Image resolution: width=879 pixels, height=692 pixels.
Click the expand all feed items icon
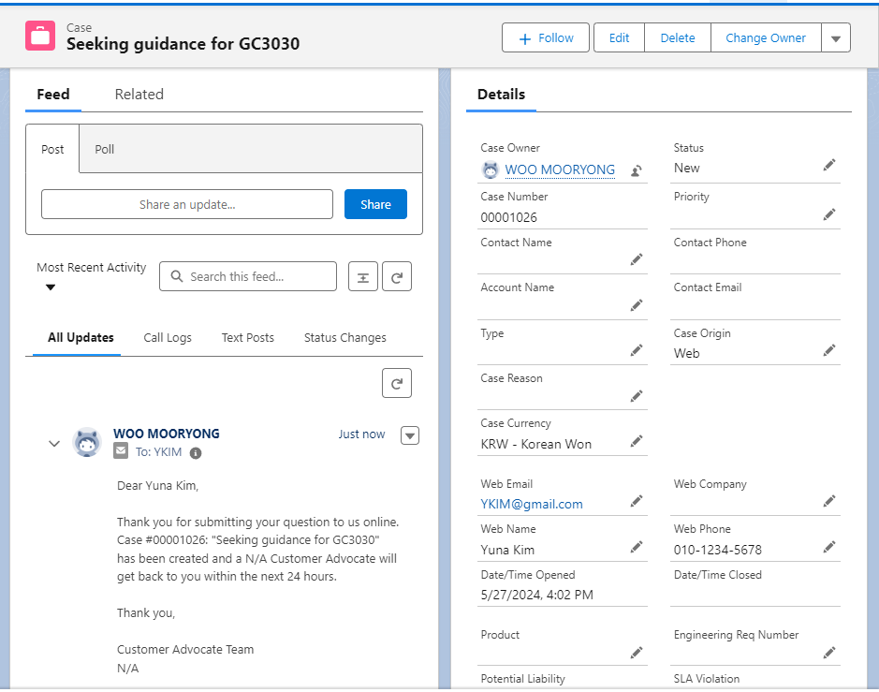(362, 276)
